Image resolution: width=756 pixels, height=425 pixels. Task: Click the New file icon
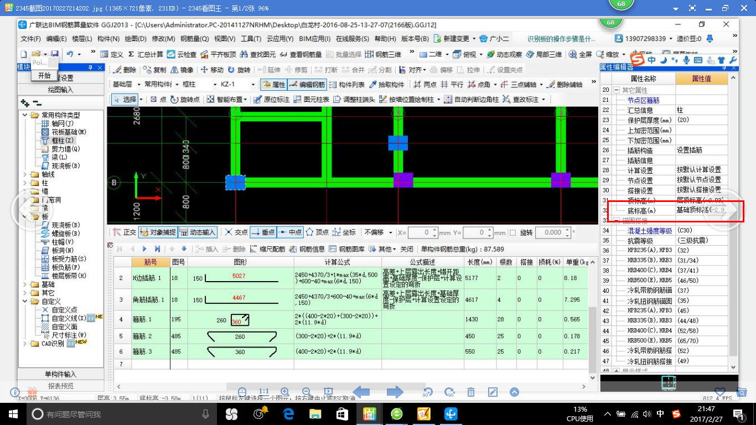[x=24, y=54]
